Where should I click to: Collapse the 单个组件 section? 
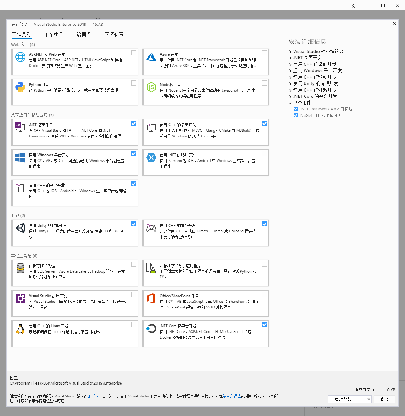[290, 103]
